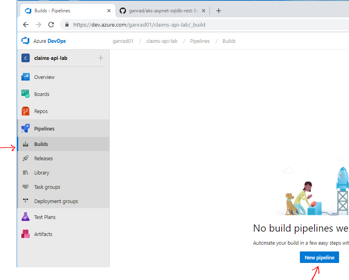The height and width of the screenshot is (280, 349).
Task: Open ganrad01 breadcrumb link
Action: click(x=123, y=41)
